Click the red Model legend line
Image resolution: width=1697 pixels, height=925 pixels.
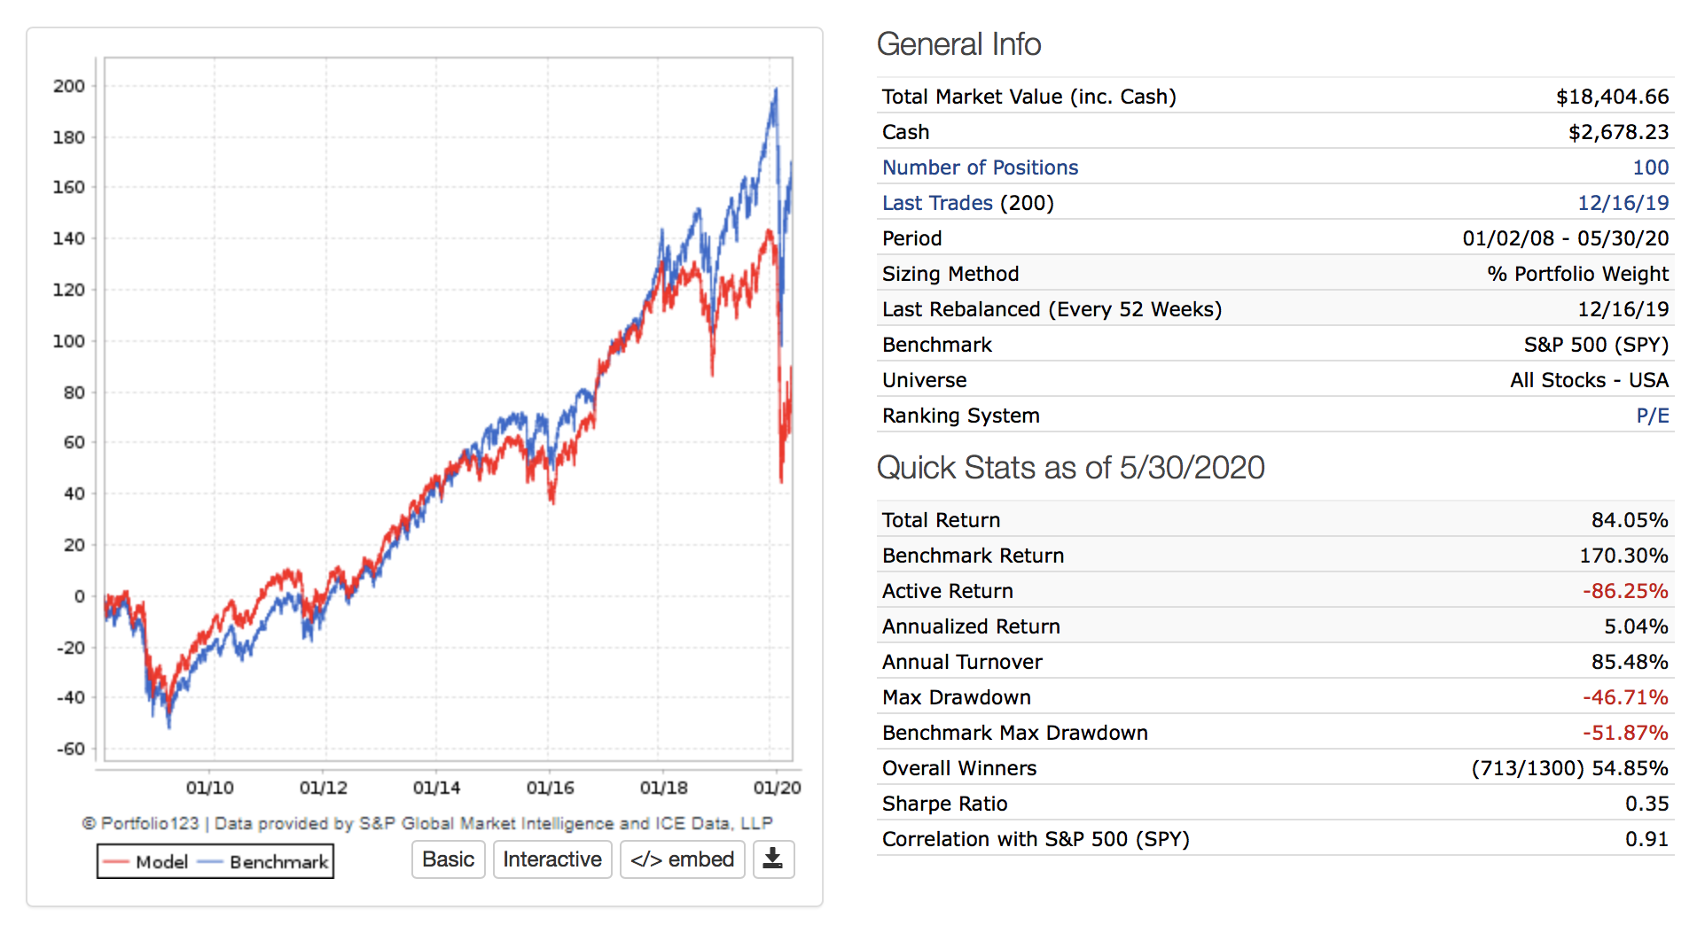[116, 862]
